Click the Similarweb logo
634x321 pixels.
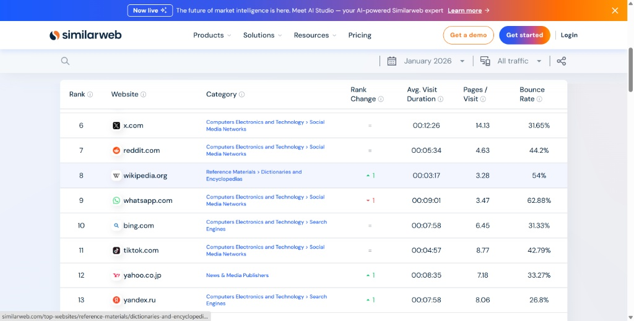click(x=85, y=35)
